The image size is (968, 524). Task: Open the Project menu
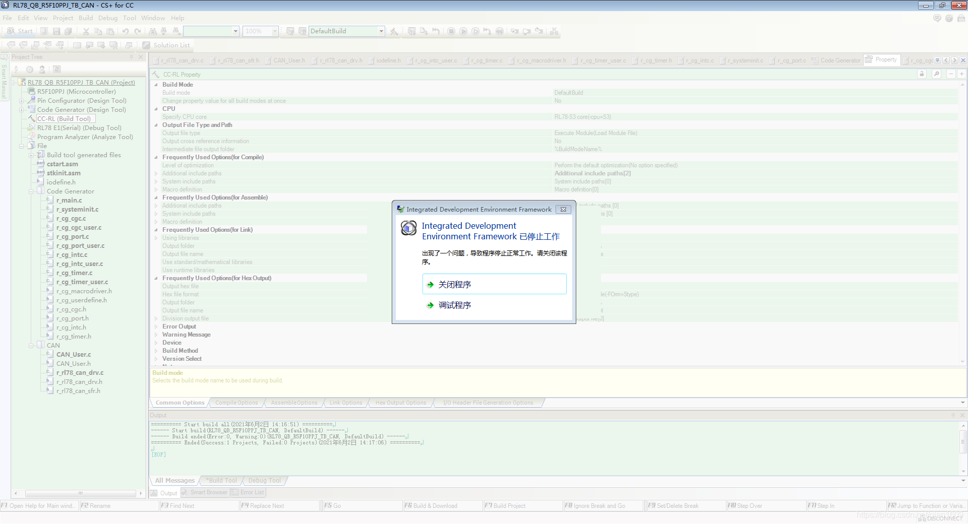tap(63, 18)
